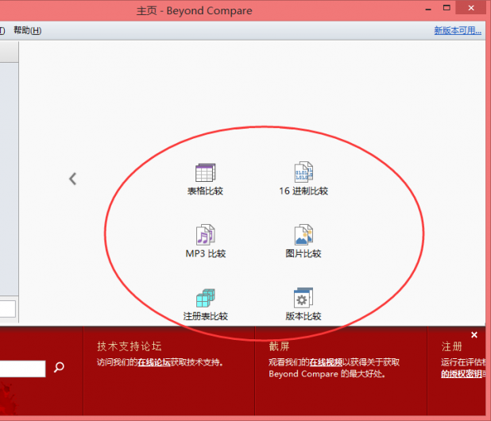Open the 图片比较 picture compare icon

pos(303,241)
